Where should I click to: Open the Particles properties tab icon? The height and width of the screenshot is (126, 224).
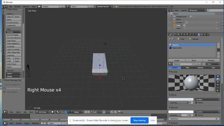(205, 35)
